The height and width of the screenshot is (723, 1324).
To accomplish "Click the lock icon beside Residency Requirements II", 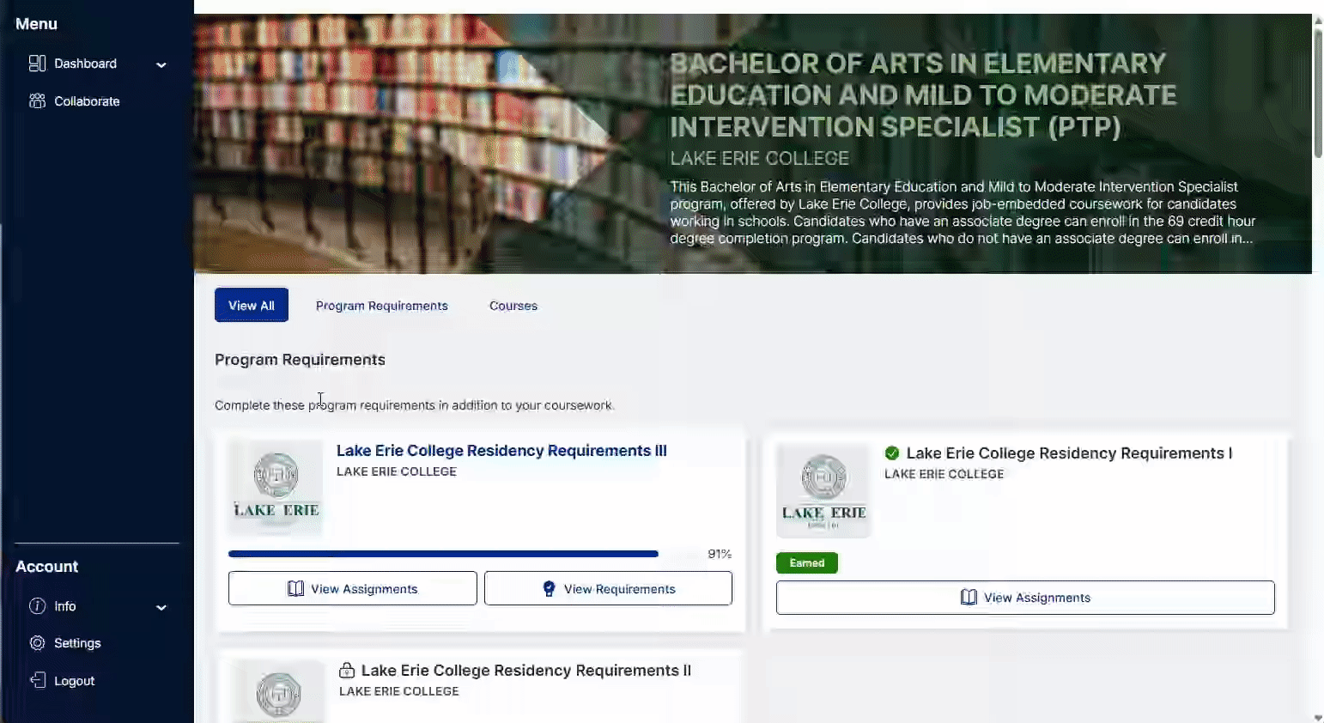I will (347, 671).
